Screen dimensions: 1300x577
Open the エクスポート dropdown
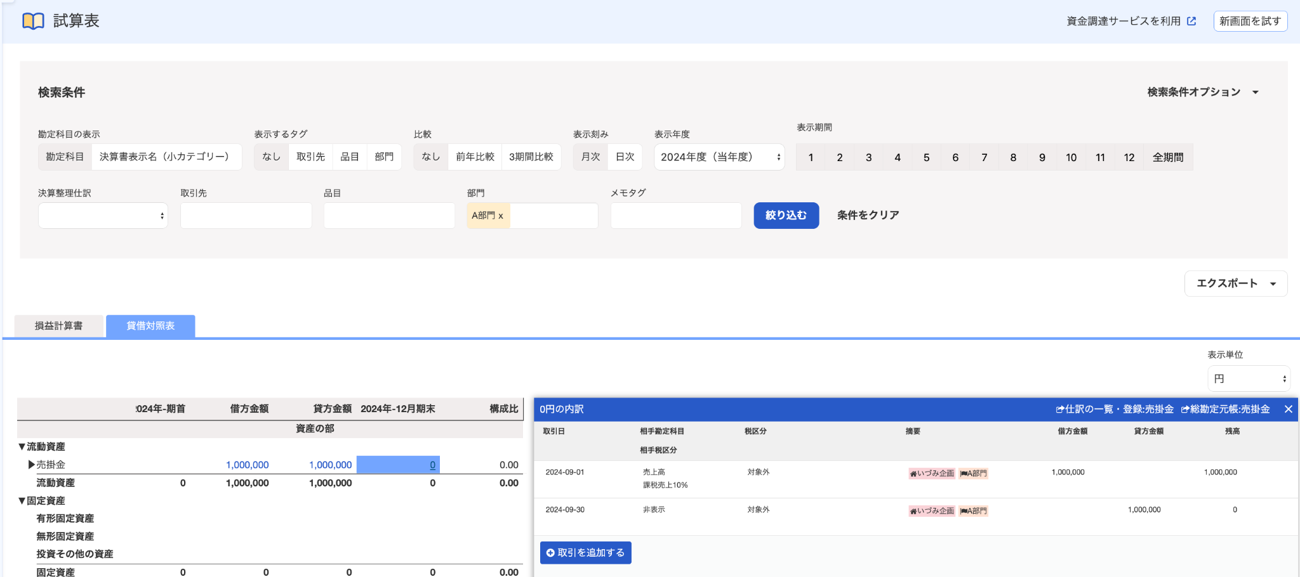(1235, 283)
